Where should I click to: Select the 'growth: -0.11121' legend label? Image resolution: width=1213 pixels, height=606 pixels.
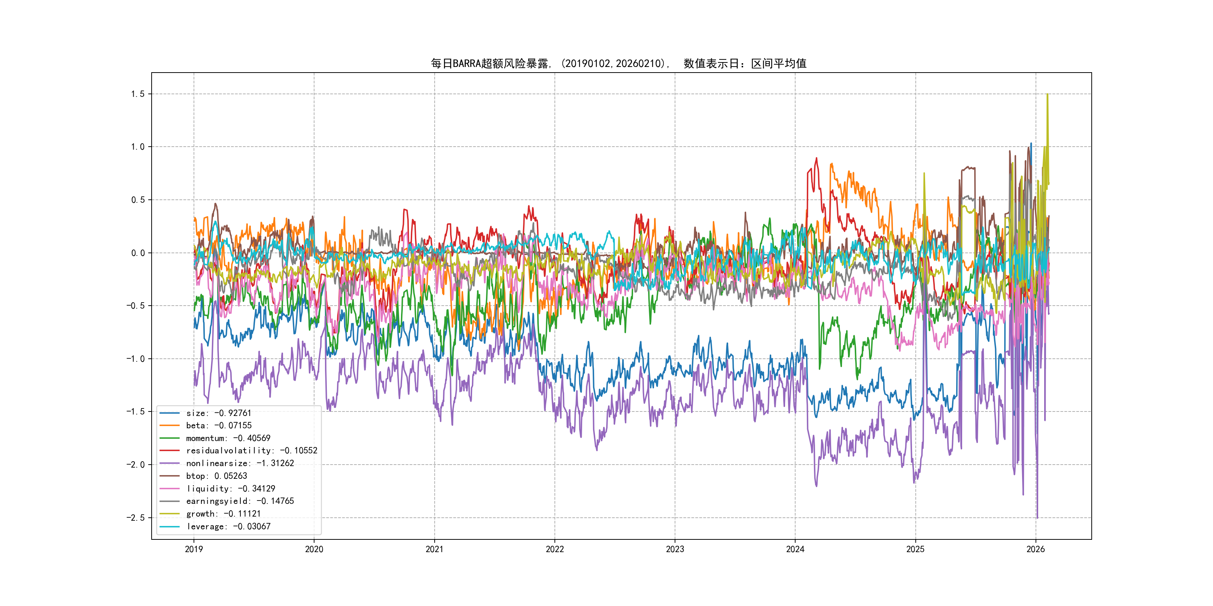(223, 514)
